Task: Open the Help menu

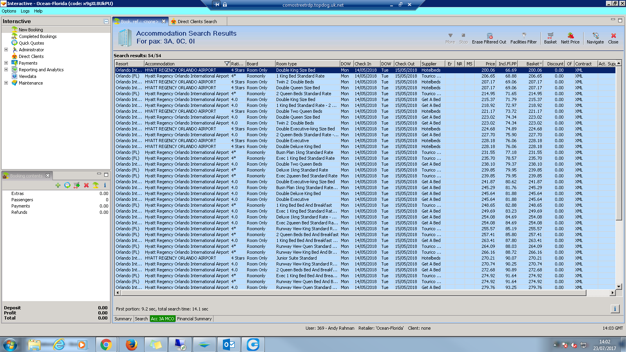Action: [38, 11]
